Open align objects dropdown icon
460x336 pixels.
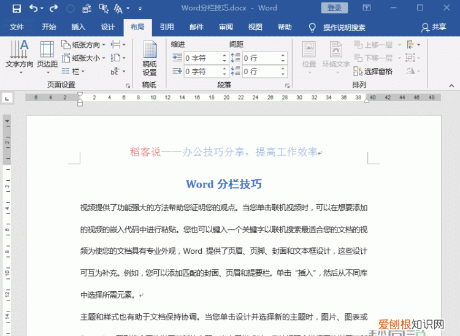413,45
